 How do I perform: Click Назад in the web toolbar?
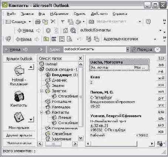click(x=26, y=30)
